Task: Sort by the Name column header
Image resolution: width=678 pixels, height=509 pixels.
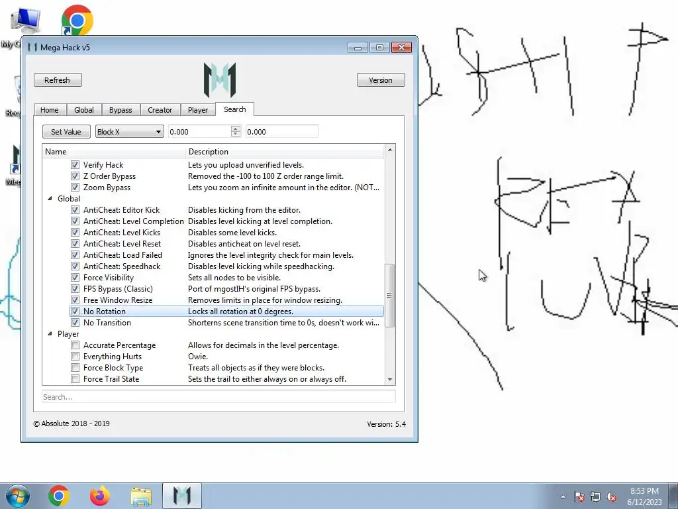Action: [x=114, y=152]
